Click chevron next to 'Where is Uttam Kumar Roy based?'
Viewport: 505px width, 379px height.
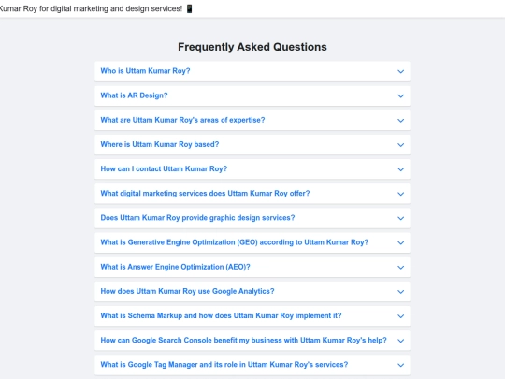point(400,145)
